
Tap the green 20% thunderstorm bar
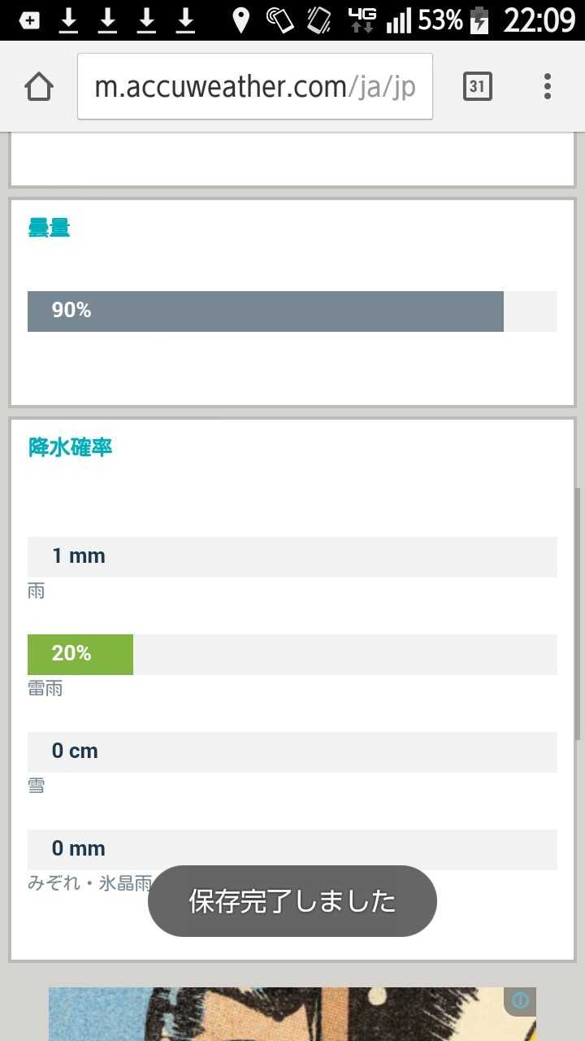point(80,655)
